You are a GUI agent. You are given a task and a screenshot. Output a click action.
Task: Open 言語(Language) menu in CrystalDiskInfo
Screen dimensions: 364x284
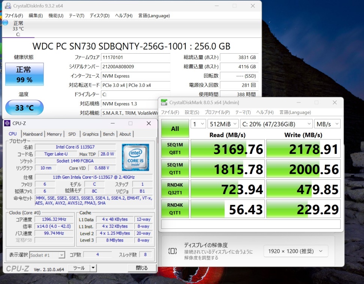[x=154, y=15]
